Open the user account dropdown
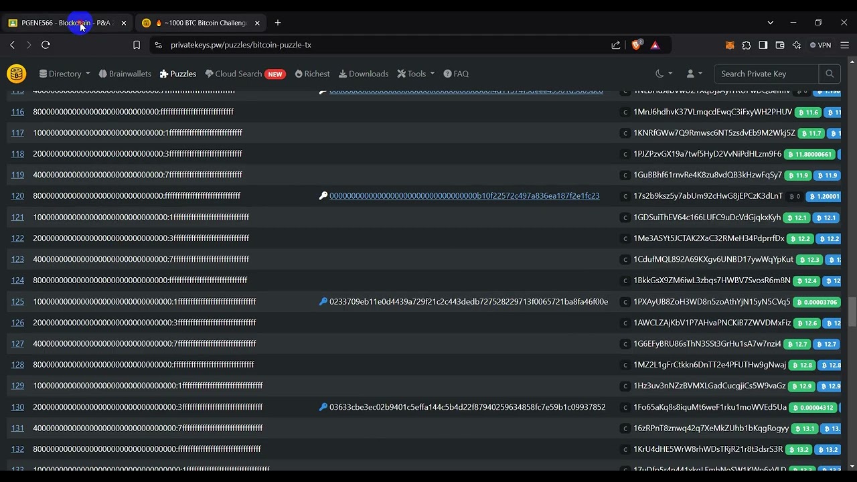Viewport: 857px width, 482px height. [x=694, y=74]
